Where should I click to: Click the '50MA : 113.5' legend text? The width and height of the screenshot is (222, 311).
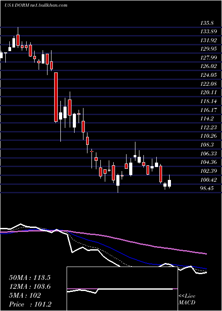pyautogui.click(x=30, y=278)
